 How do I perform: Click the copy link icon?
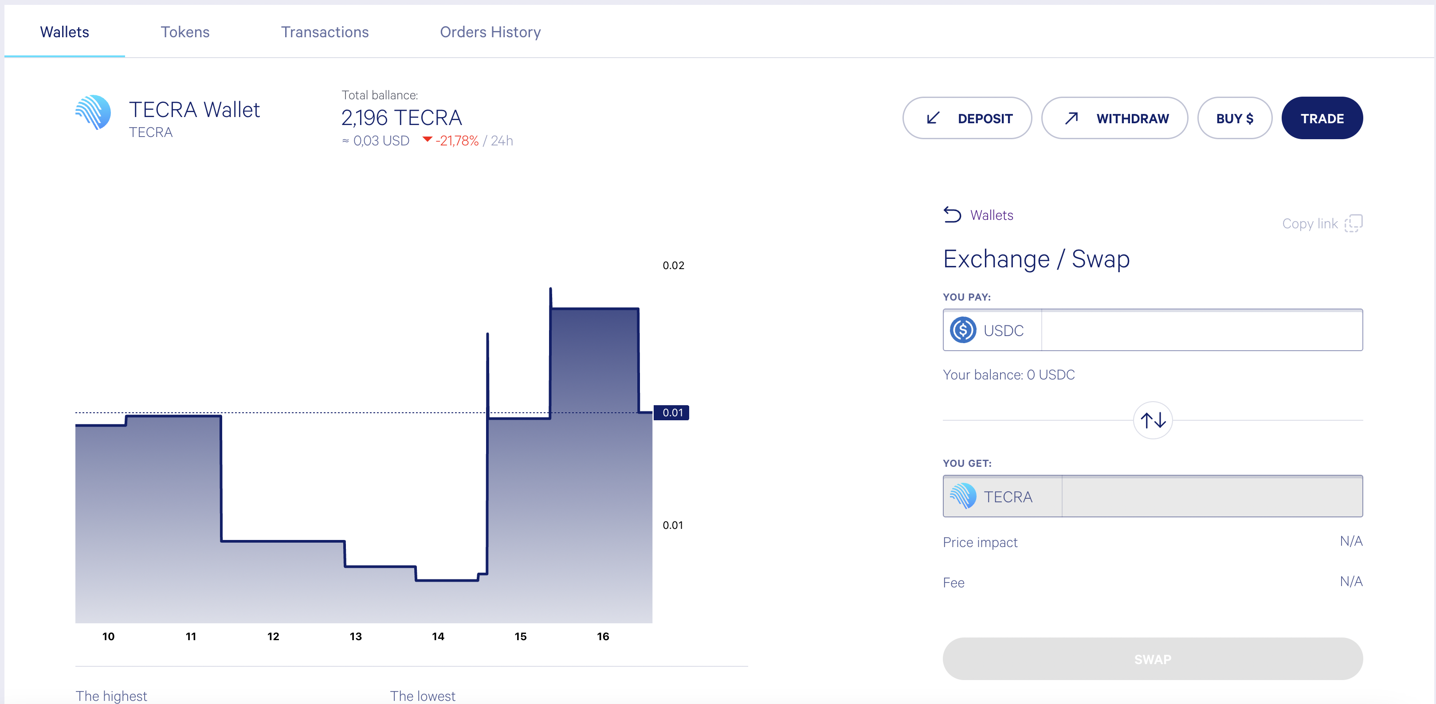[x=1354, y=223]
